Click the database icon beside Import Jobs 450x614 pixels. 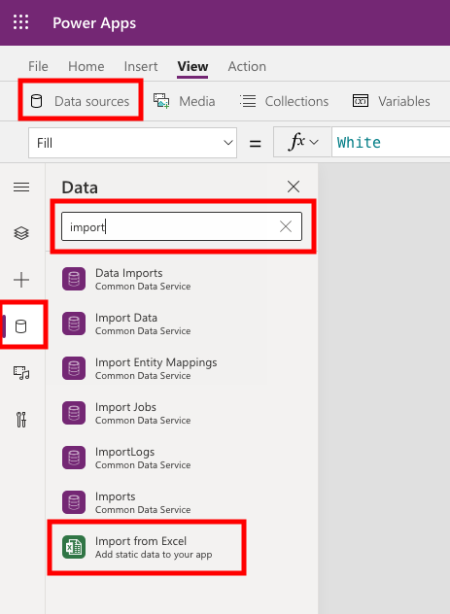tap(74, 413)
